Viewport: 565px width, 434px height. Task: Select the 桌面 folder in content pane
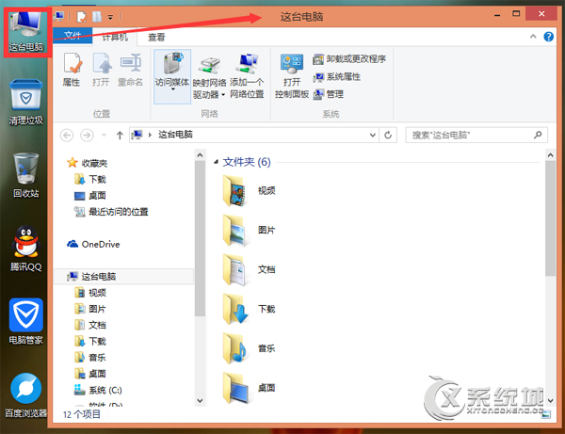[249, 388]
